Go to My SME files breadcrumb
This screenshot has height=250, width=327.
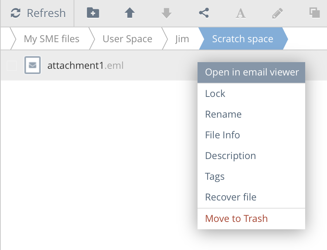51,39
